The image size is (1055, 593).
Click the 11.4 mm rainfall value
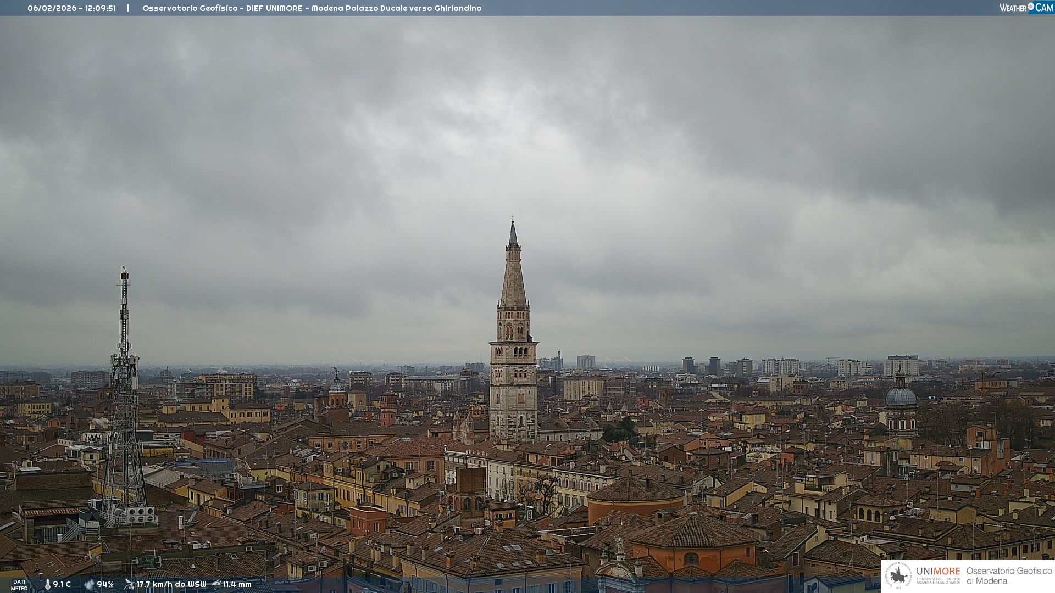pyautogui.click(x=237, y=584)
